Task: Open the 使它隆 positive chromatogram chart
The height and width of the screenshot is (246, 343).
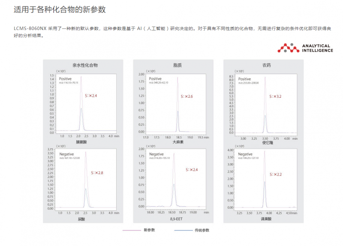Action: 267,103
